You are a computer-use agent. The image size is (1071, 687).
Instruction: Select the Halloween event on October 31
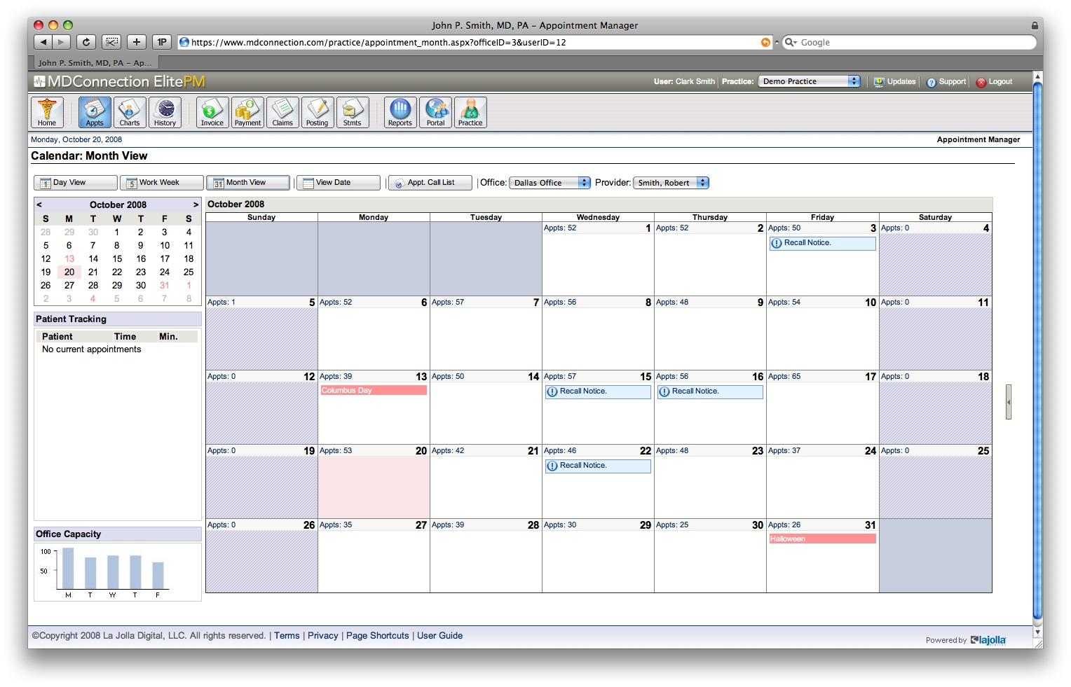tap(822, 539)
